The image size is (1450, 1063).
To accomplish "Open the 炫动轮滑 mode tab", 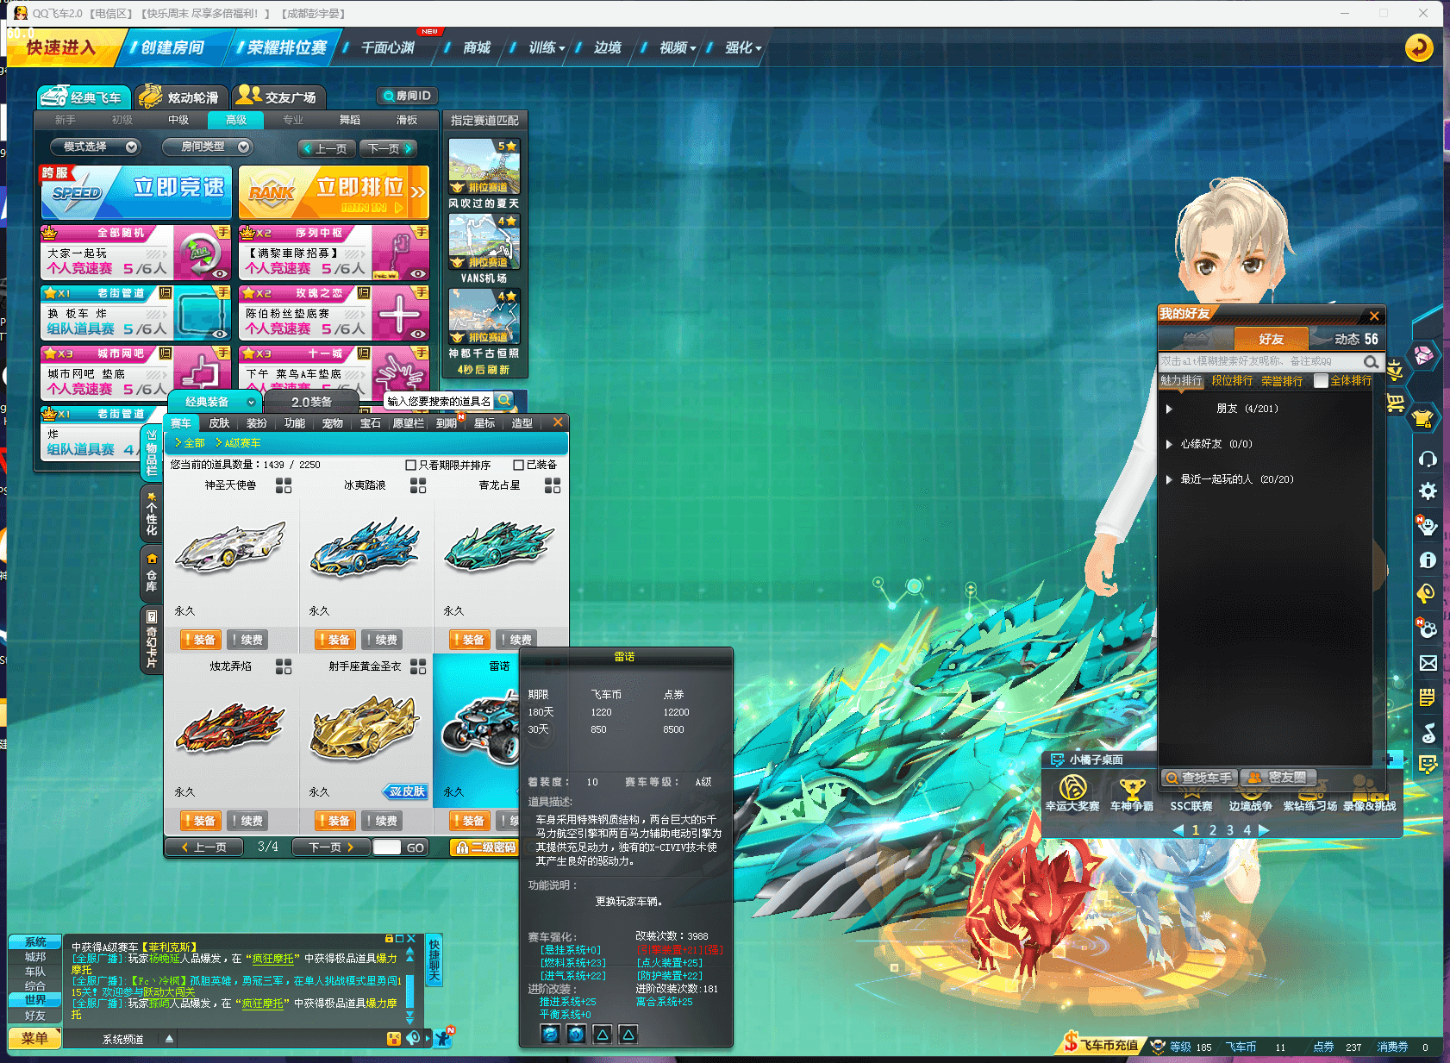I will [181, 97].
